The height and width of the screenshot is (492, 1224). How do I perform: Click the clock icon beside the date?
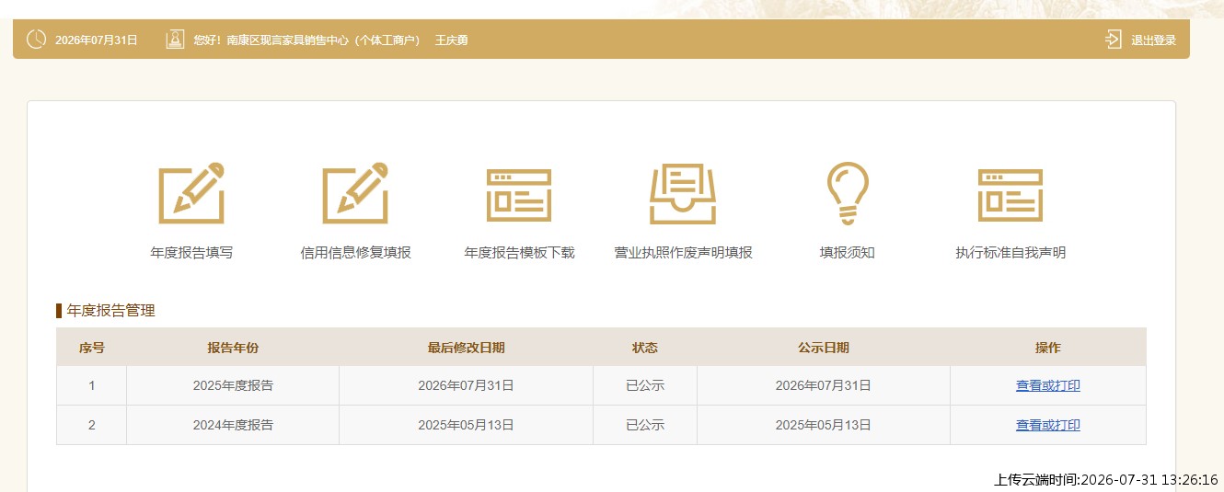click(36, 40)
